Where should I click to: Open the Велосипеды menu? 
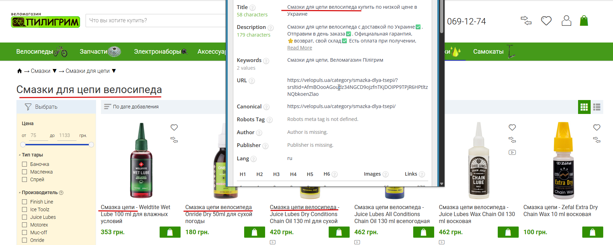click(42, 52)
